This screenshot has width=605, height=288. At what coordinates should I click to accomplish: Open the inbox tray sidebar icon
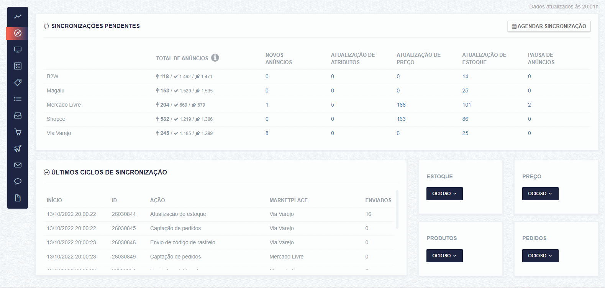pyautogui.click(x=18, y=115)
